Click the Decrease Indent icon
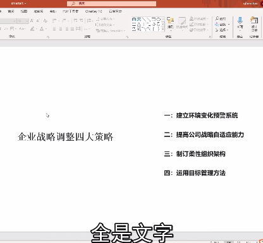The width and height of the screenshot is (263, 243). point(75,21)
